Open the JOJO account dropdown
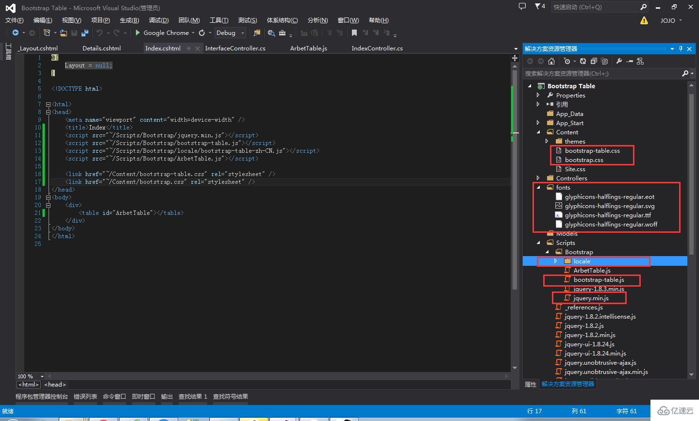The image size is (699, 421). [x=671, y=20]
